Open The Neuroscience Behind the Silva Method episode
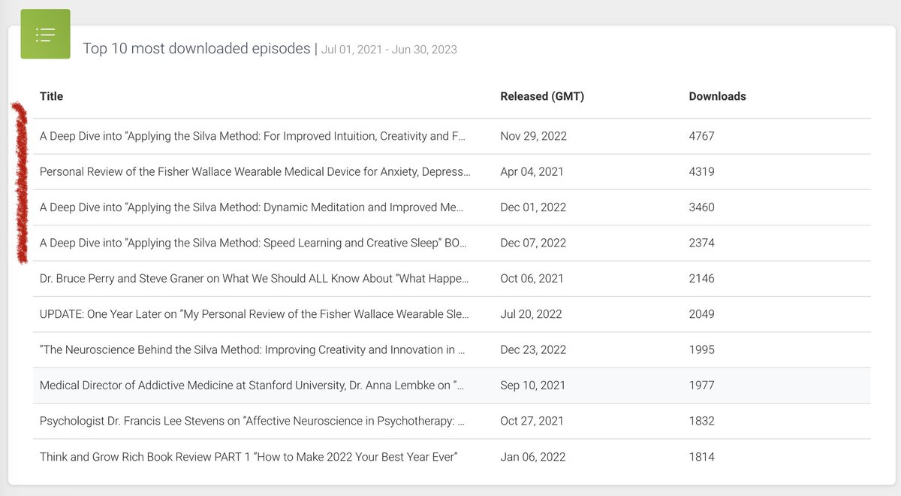901x496 pixels. tap(252, 349)
